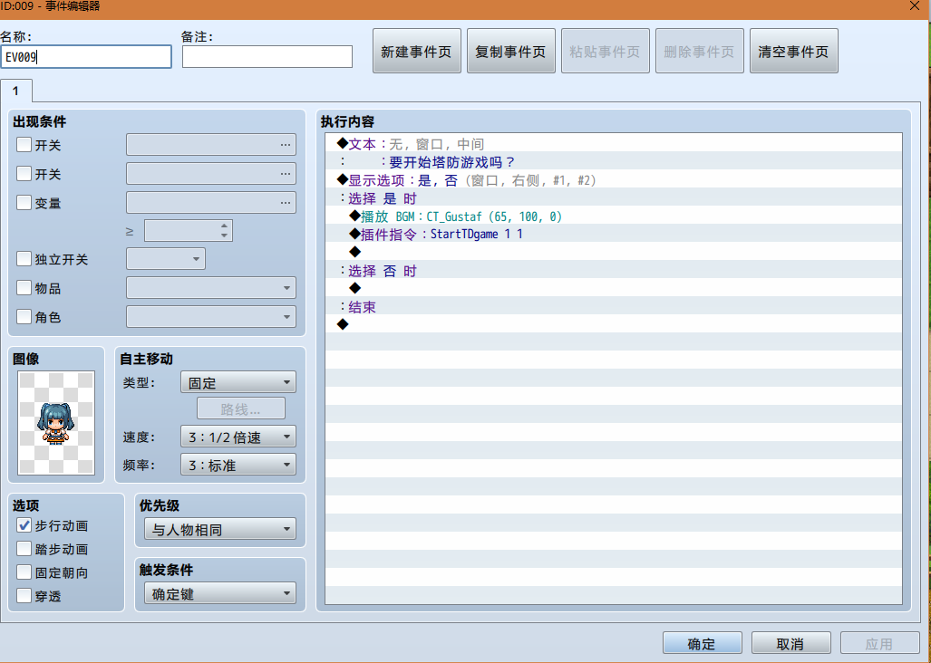
Task: Click the 复制事件页 button
Action: tap(510, 52)
